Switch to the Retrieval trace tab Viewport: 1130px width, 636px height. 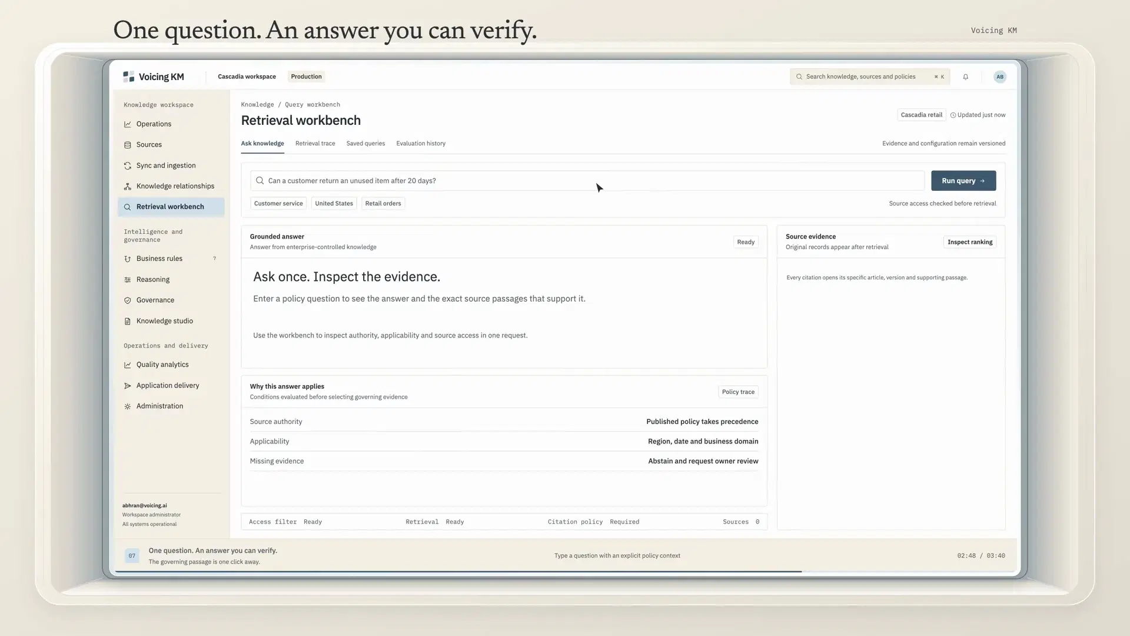coord(315,144)
